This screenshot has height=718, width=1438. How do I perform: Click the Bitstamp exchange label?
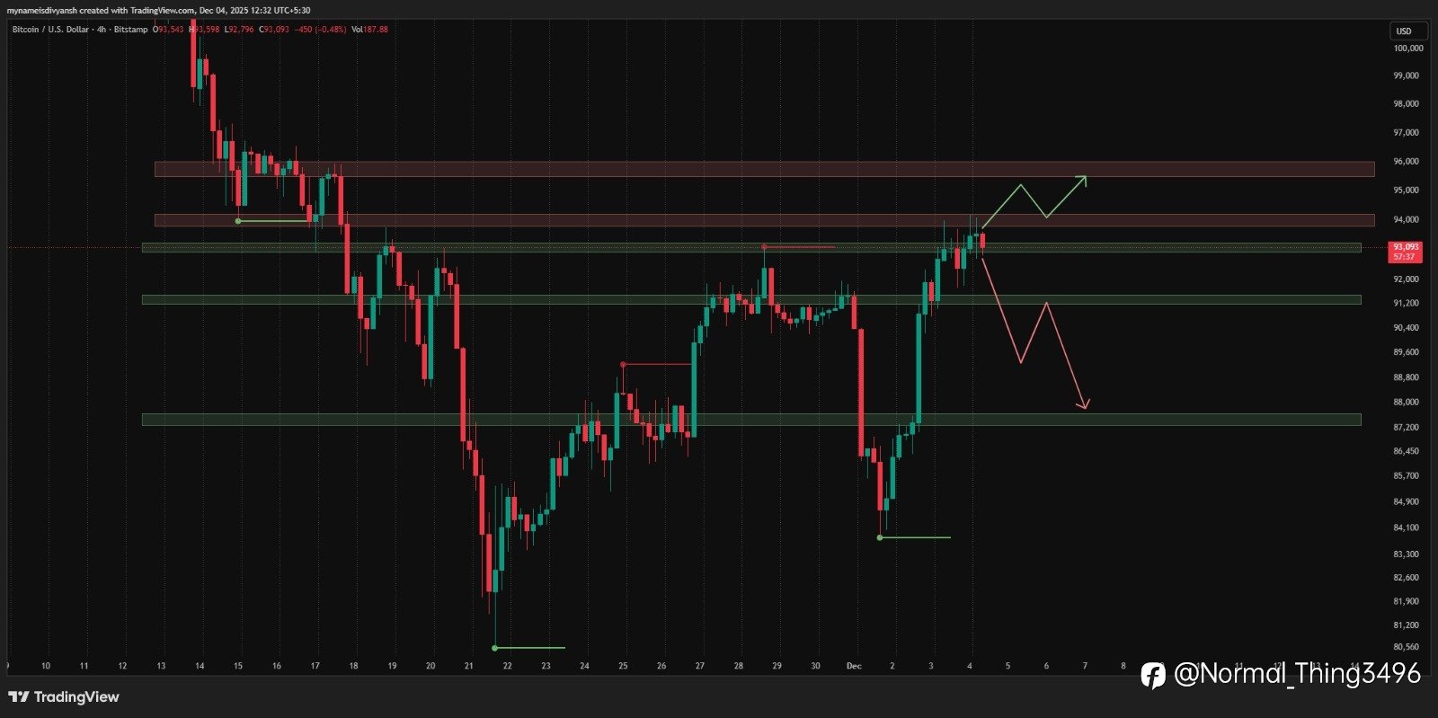[130, 30]
